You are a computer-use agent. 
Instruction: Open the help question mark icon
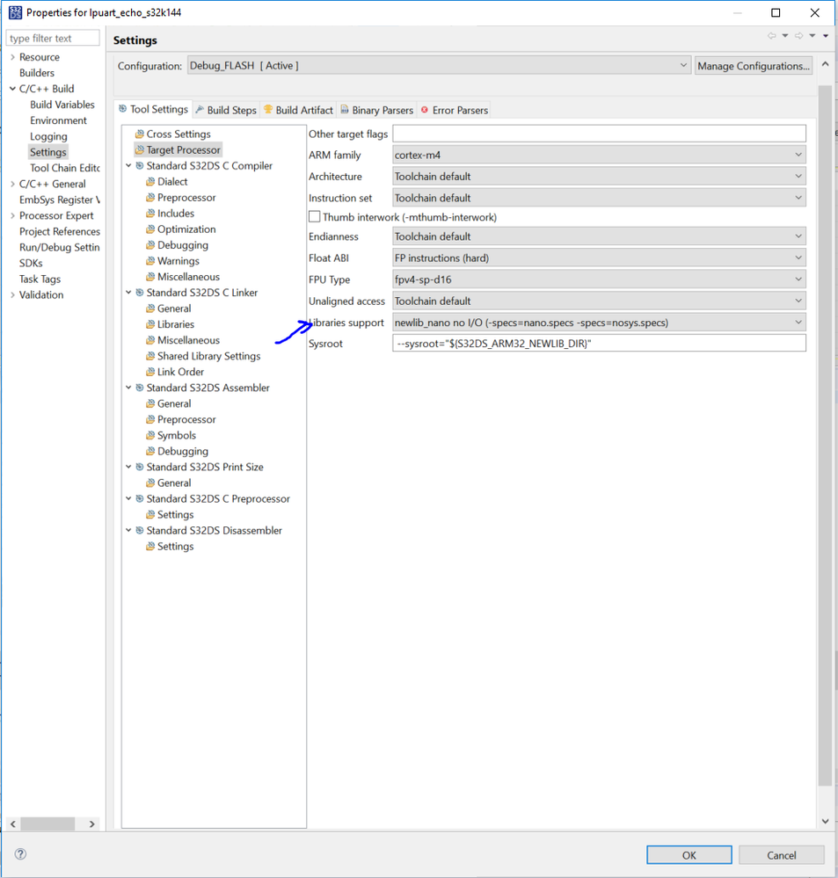tap(20, 854)
